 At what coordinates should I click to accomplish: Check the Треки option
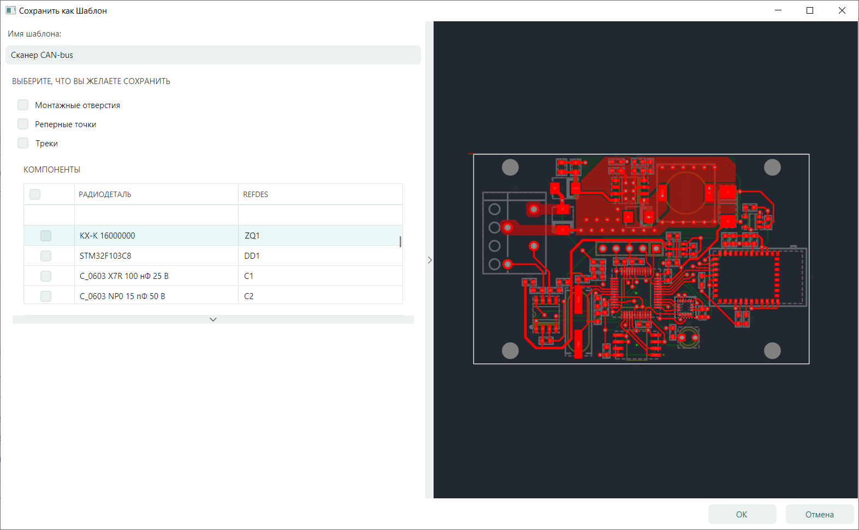[23, 143]
